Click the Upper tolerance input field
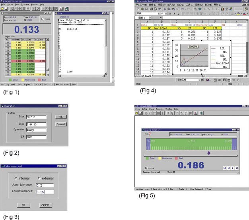 pyautogui.click(x=45, y=186)
